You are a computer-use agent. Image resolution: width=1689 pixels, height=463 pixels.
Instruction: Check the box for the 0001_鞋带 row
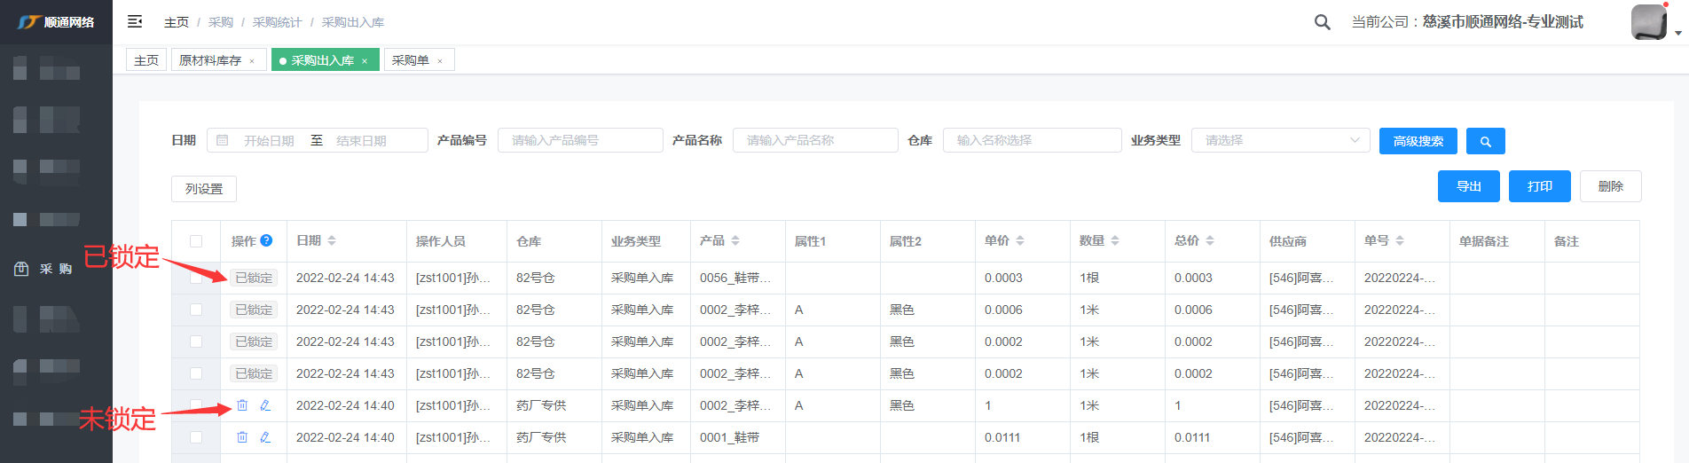pos(196,437)
